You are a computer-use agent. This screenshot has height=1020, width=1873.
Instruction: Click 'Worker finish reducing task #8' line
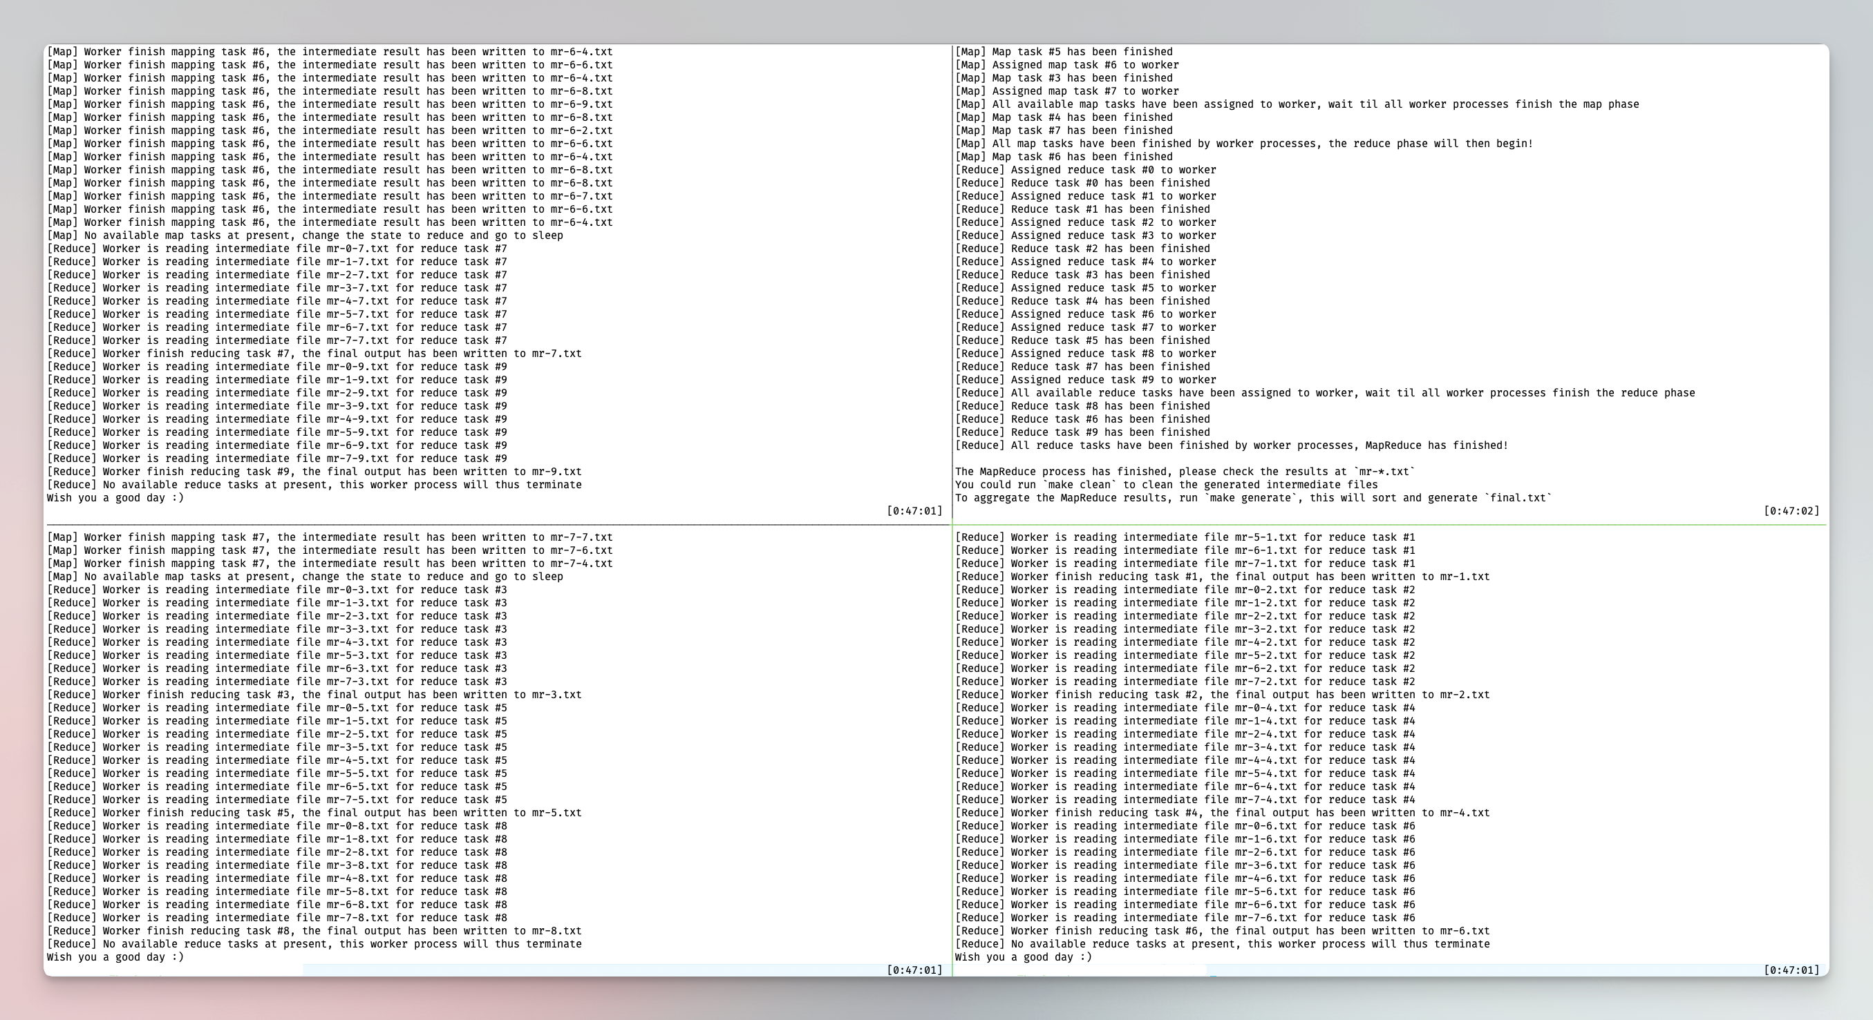point(314,931)
